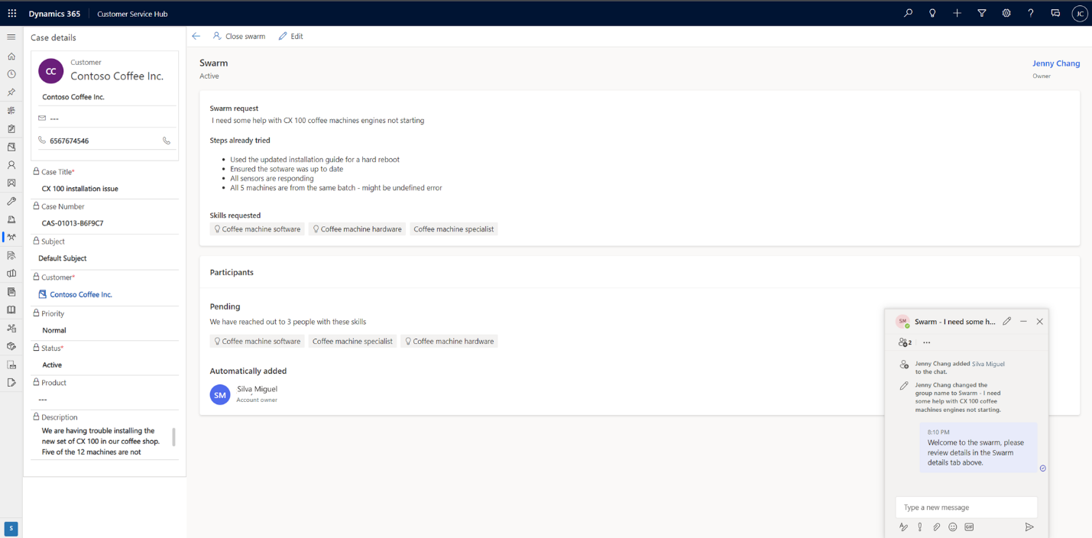Click the swarm request description text
The width and height of the screenshot is (1092, 538).
318,121
